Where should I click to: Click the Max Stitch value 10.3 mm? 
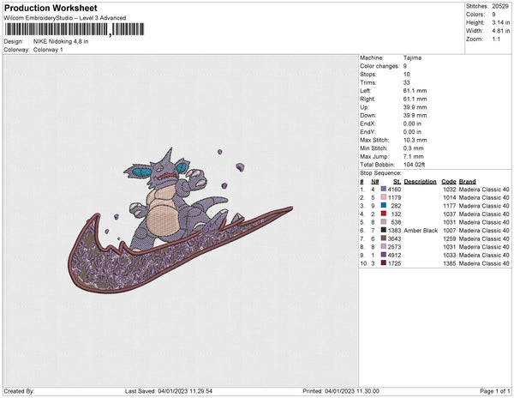pyautogui.click(x=415, y=140)
